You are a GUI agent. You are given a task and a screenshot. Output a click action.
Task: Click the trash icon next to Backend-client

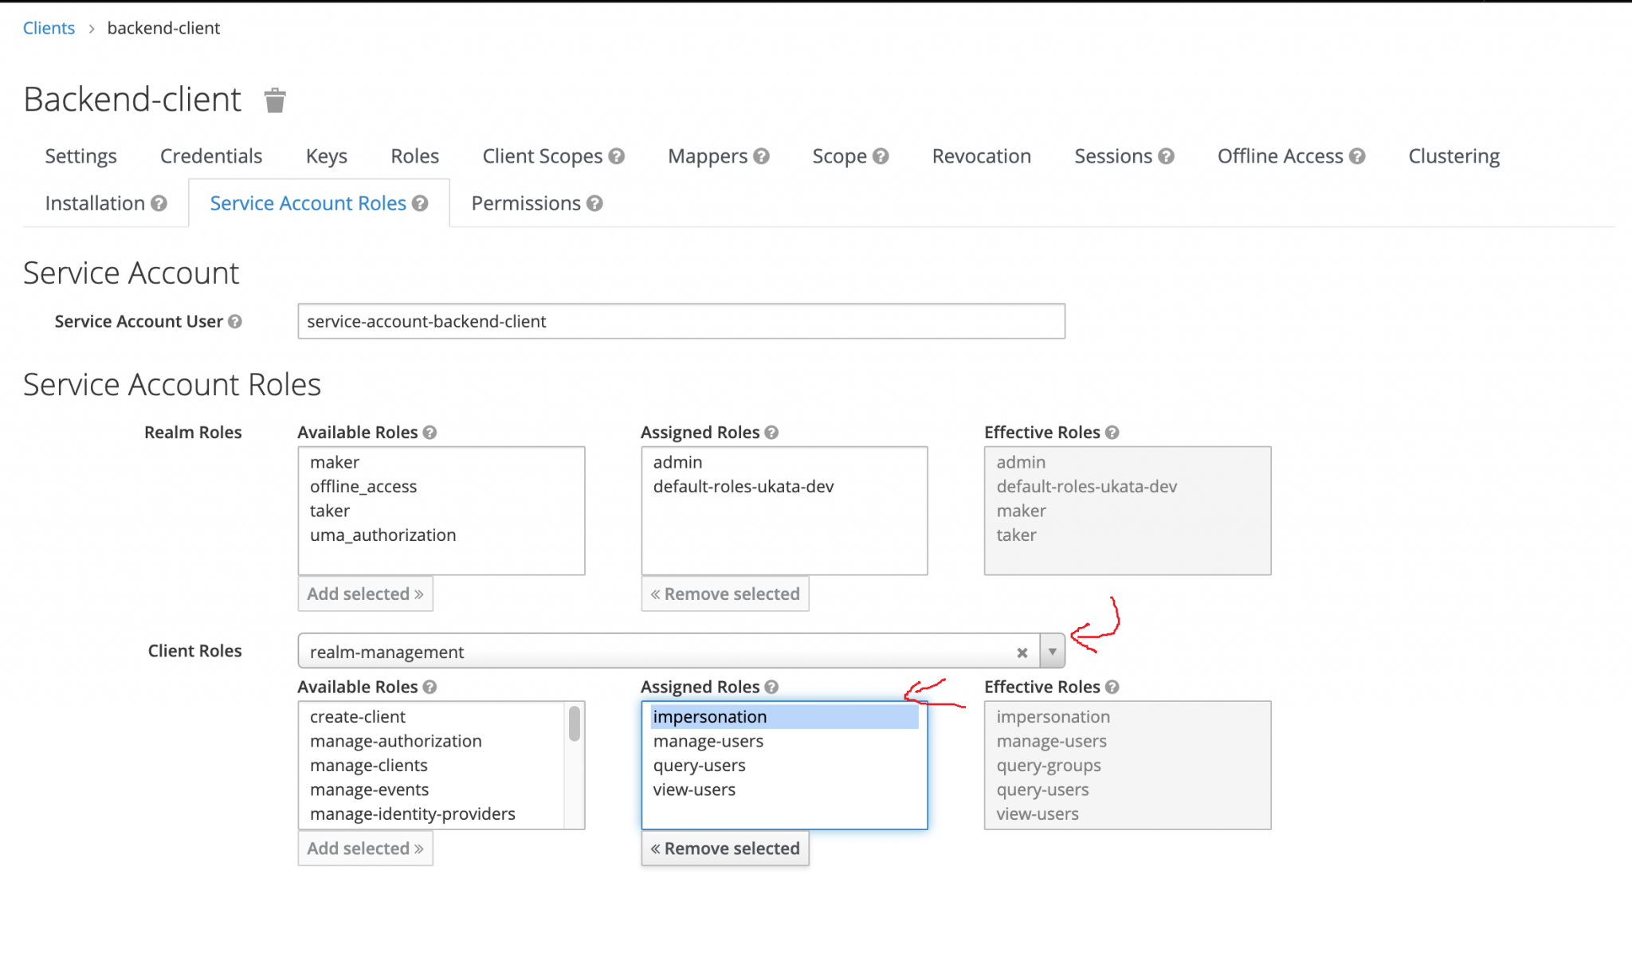point(274,99)
